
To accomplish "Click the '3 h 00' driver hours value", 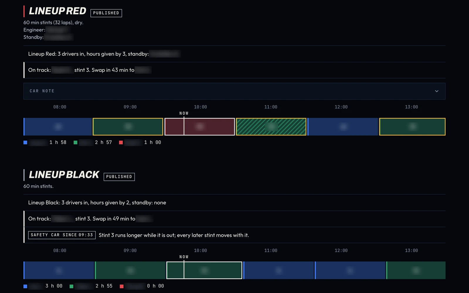I will click(x=54, y=286).
